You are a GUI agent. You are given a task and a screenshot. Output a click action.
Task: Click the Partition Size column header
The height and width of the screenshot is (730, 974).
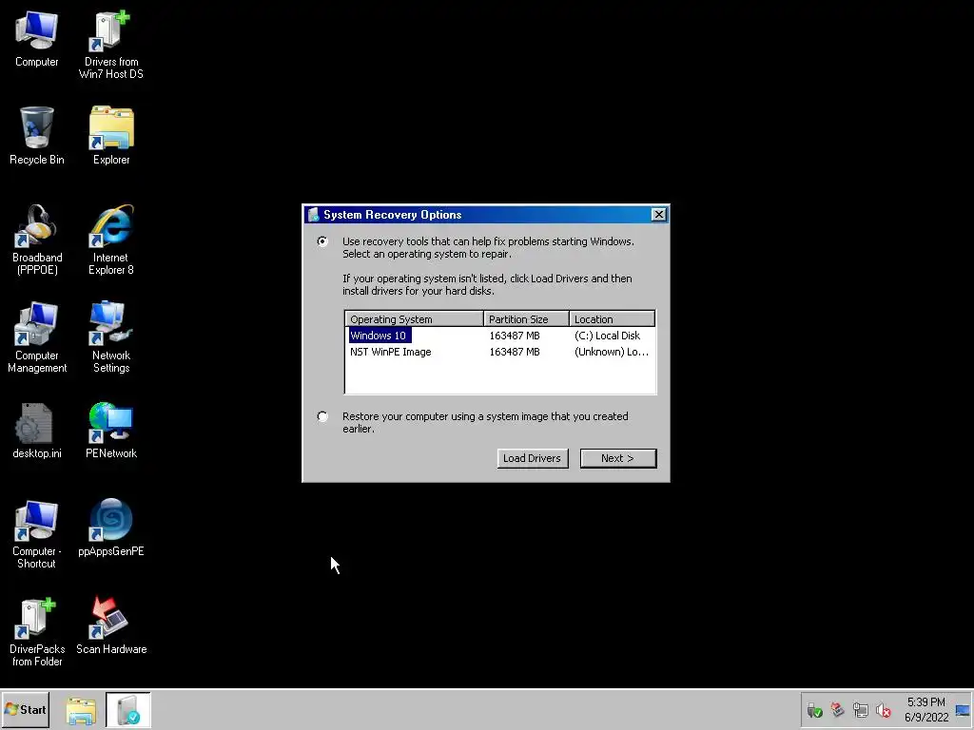(526, 319)
